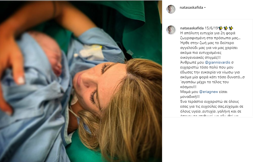Click the natasaskafida username starting the caption
Screen dimensions: 253x162
[192, 28]
